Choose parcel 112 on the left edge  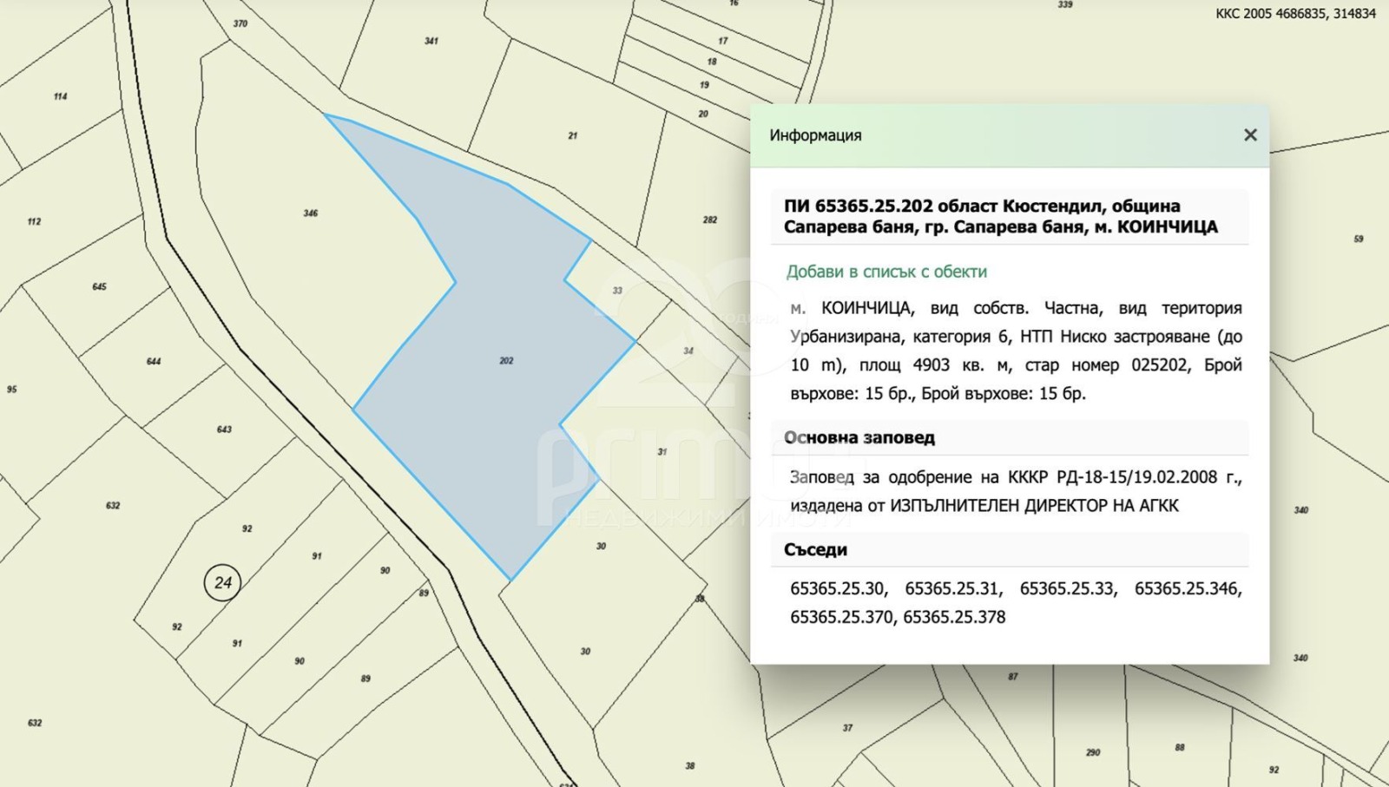pos(34,221)
